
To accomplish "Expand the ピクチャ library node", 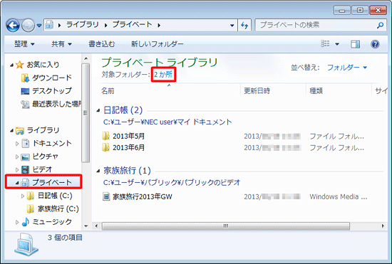I will click(x=17, y=157).
